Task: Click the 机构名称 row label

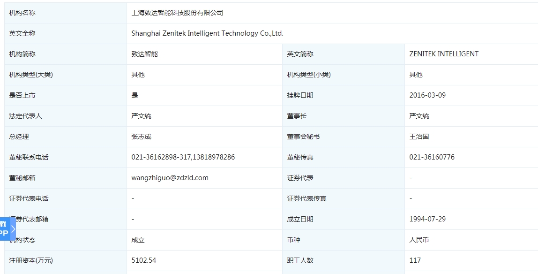Action: pyautogui.click(x=22, y=13)
